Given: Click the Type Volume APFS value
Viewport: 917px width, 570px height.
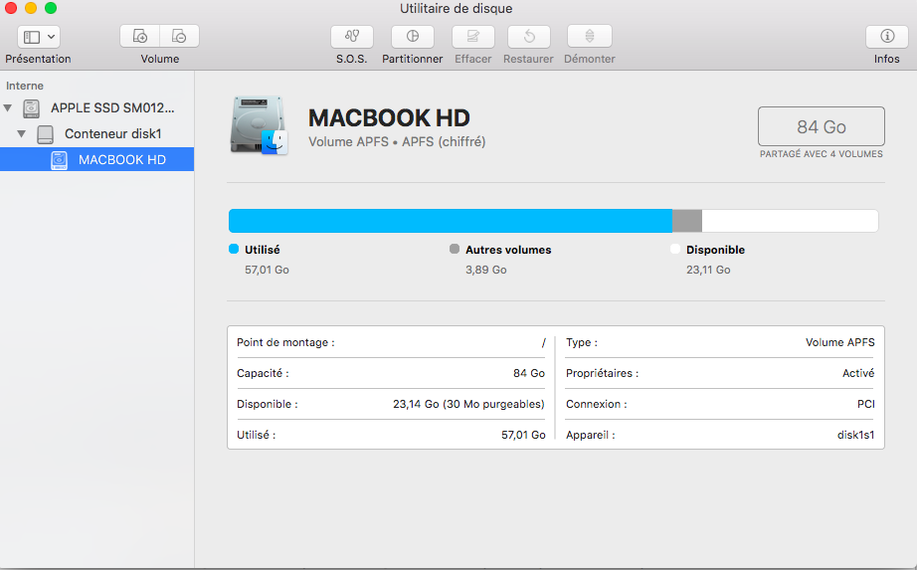Looking at the screenshot, I should [839, 342].
